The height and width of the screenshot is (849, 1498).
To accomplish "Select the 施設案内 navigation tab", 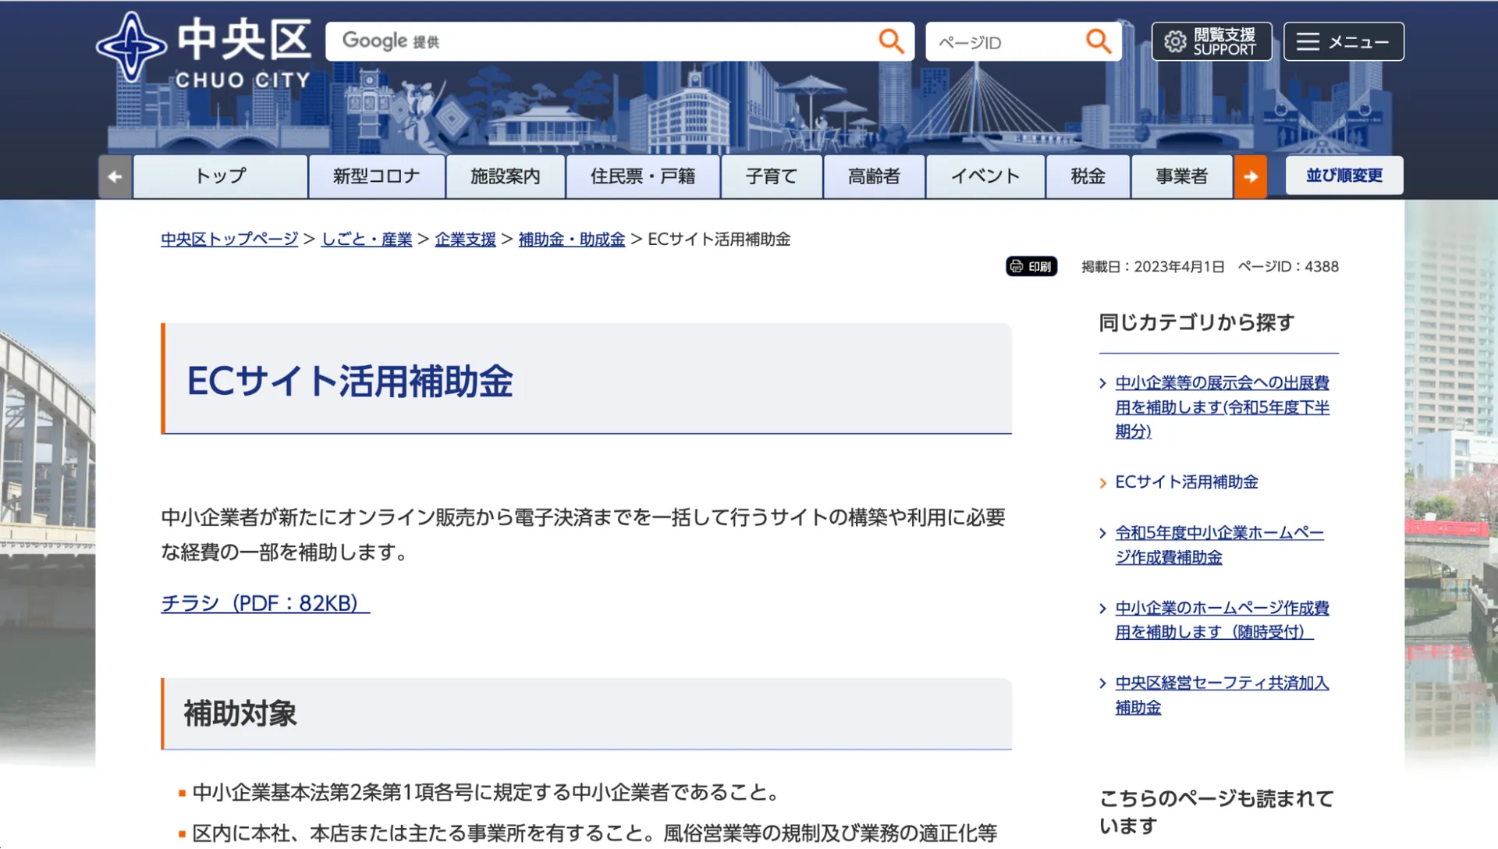I will (x=506, y=176).
